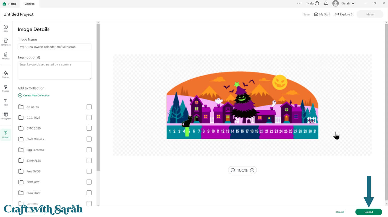
Task: Click the Image Name input field
Action: 55,47
